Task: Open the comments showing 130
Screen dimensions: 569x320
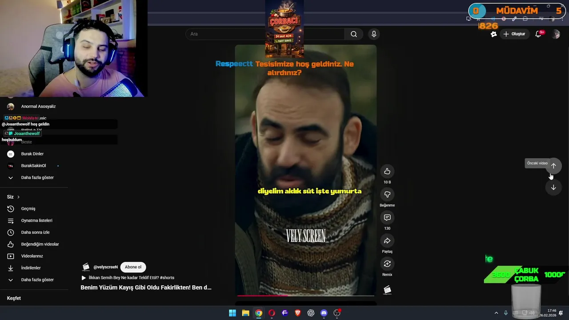Action: pos(387,218)
